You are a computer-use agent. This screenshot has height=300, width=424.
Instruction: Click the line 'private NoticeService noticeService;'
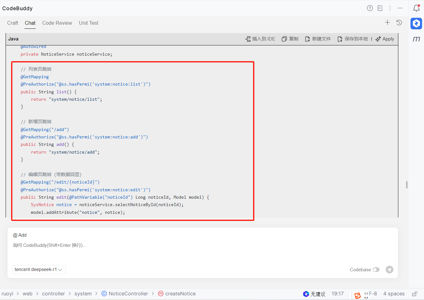66,54
